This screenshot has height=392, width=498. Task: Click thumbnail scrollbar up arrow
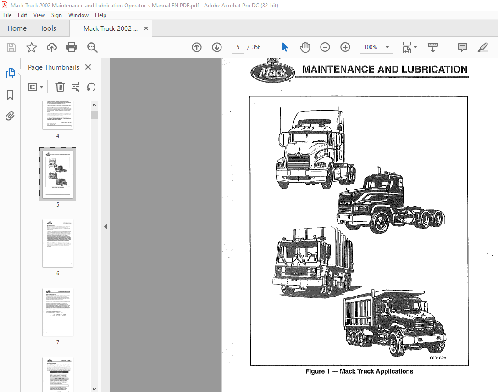pos(94,105)
